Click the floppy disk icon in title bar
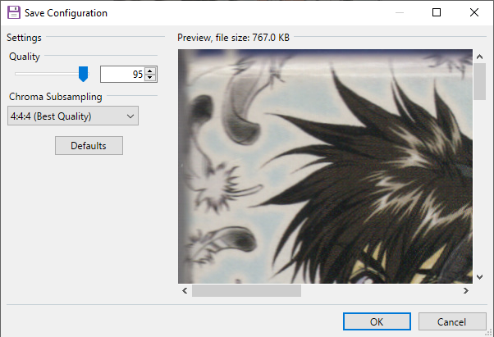This screenshot has height=337, width=494. pyautogui.click(x=14, y=13)
